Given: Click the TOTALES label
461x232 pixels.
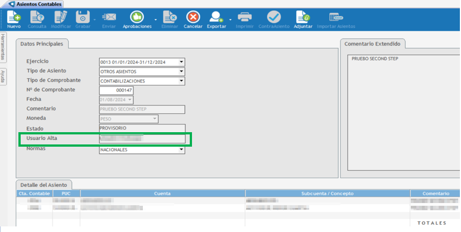Looking at the screenshot, I should [432, 223].
